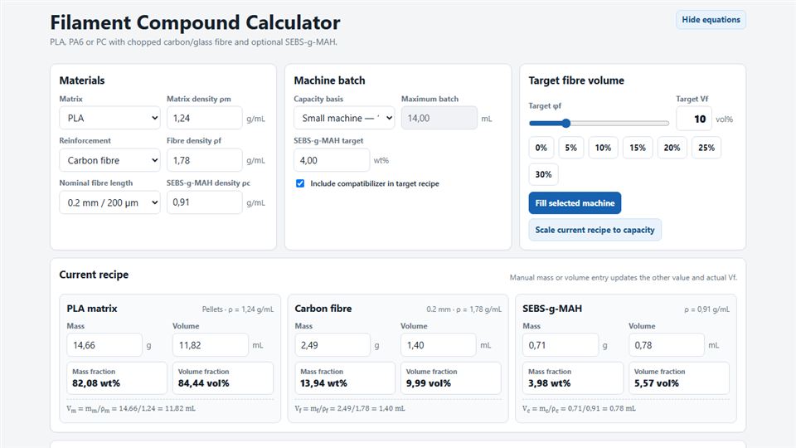Image resolution: width=796 pixels, height=448 pixels.
Task: Select the 5% fibre volume preset
Action: (571, 148)
